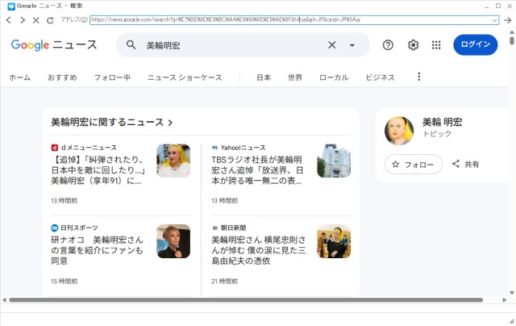Stop page loading with the X button
Viewport: 516px width, 326px height.
tap(35, 20)
